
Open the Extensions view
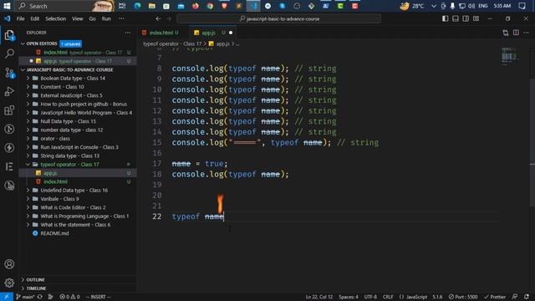[9, 110]
